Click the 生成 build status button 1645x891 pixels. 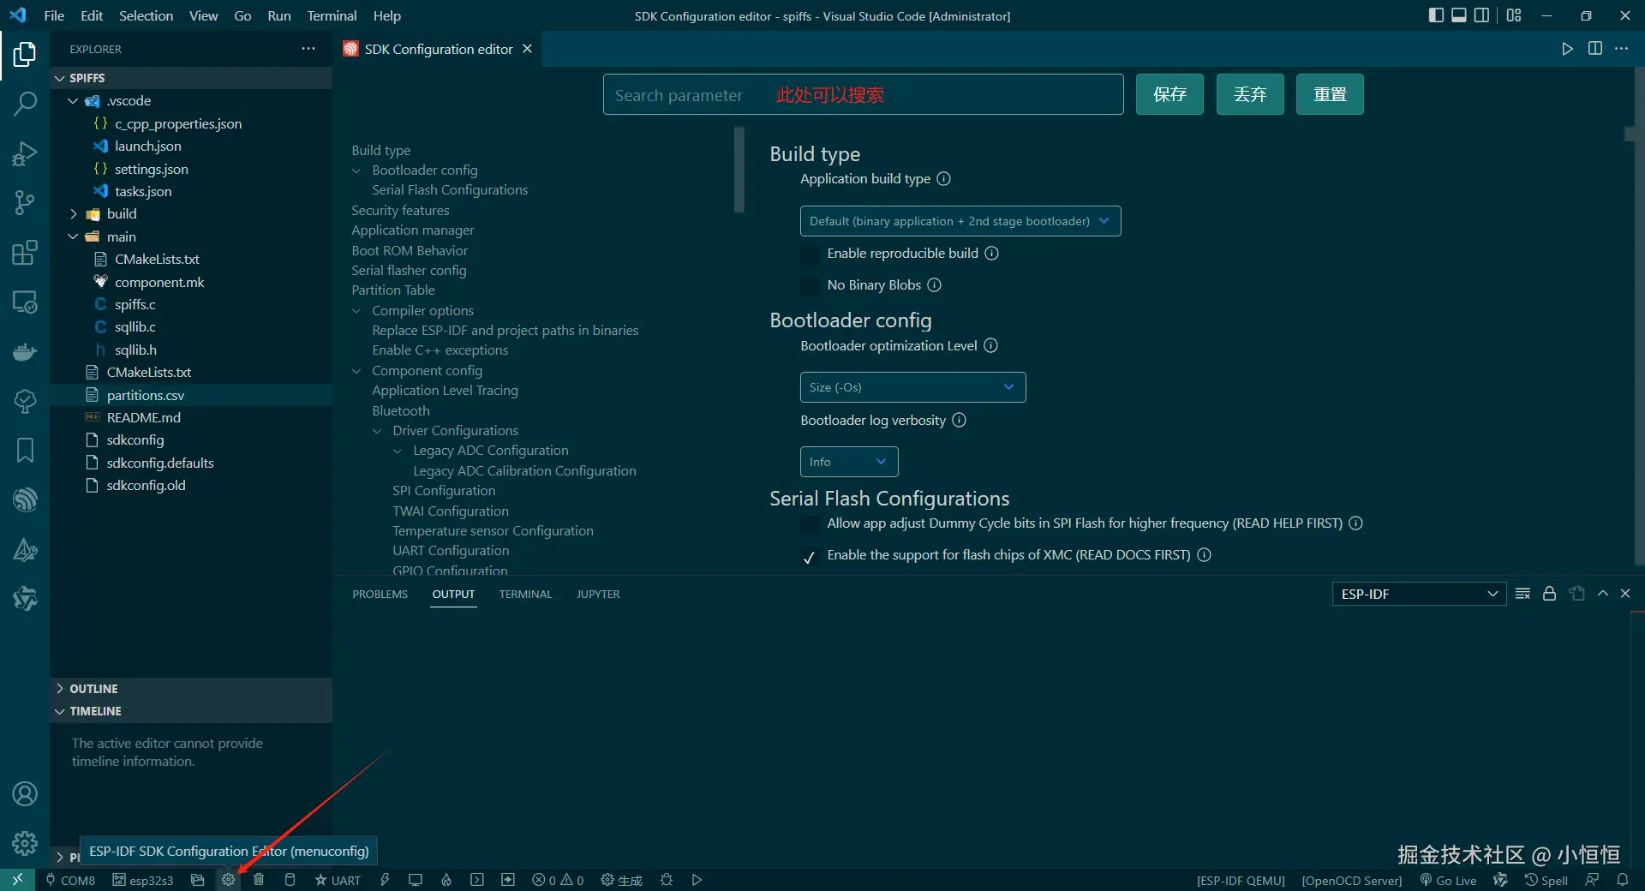click(621, 880)
